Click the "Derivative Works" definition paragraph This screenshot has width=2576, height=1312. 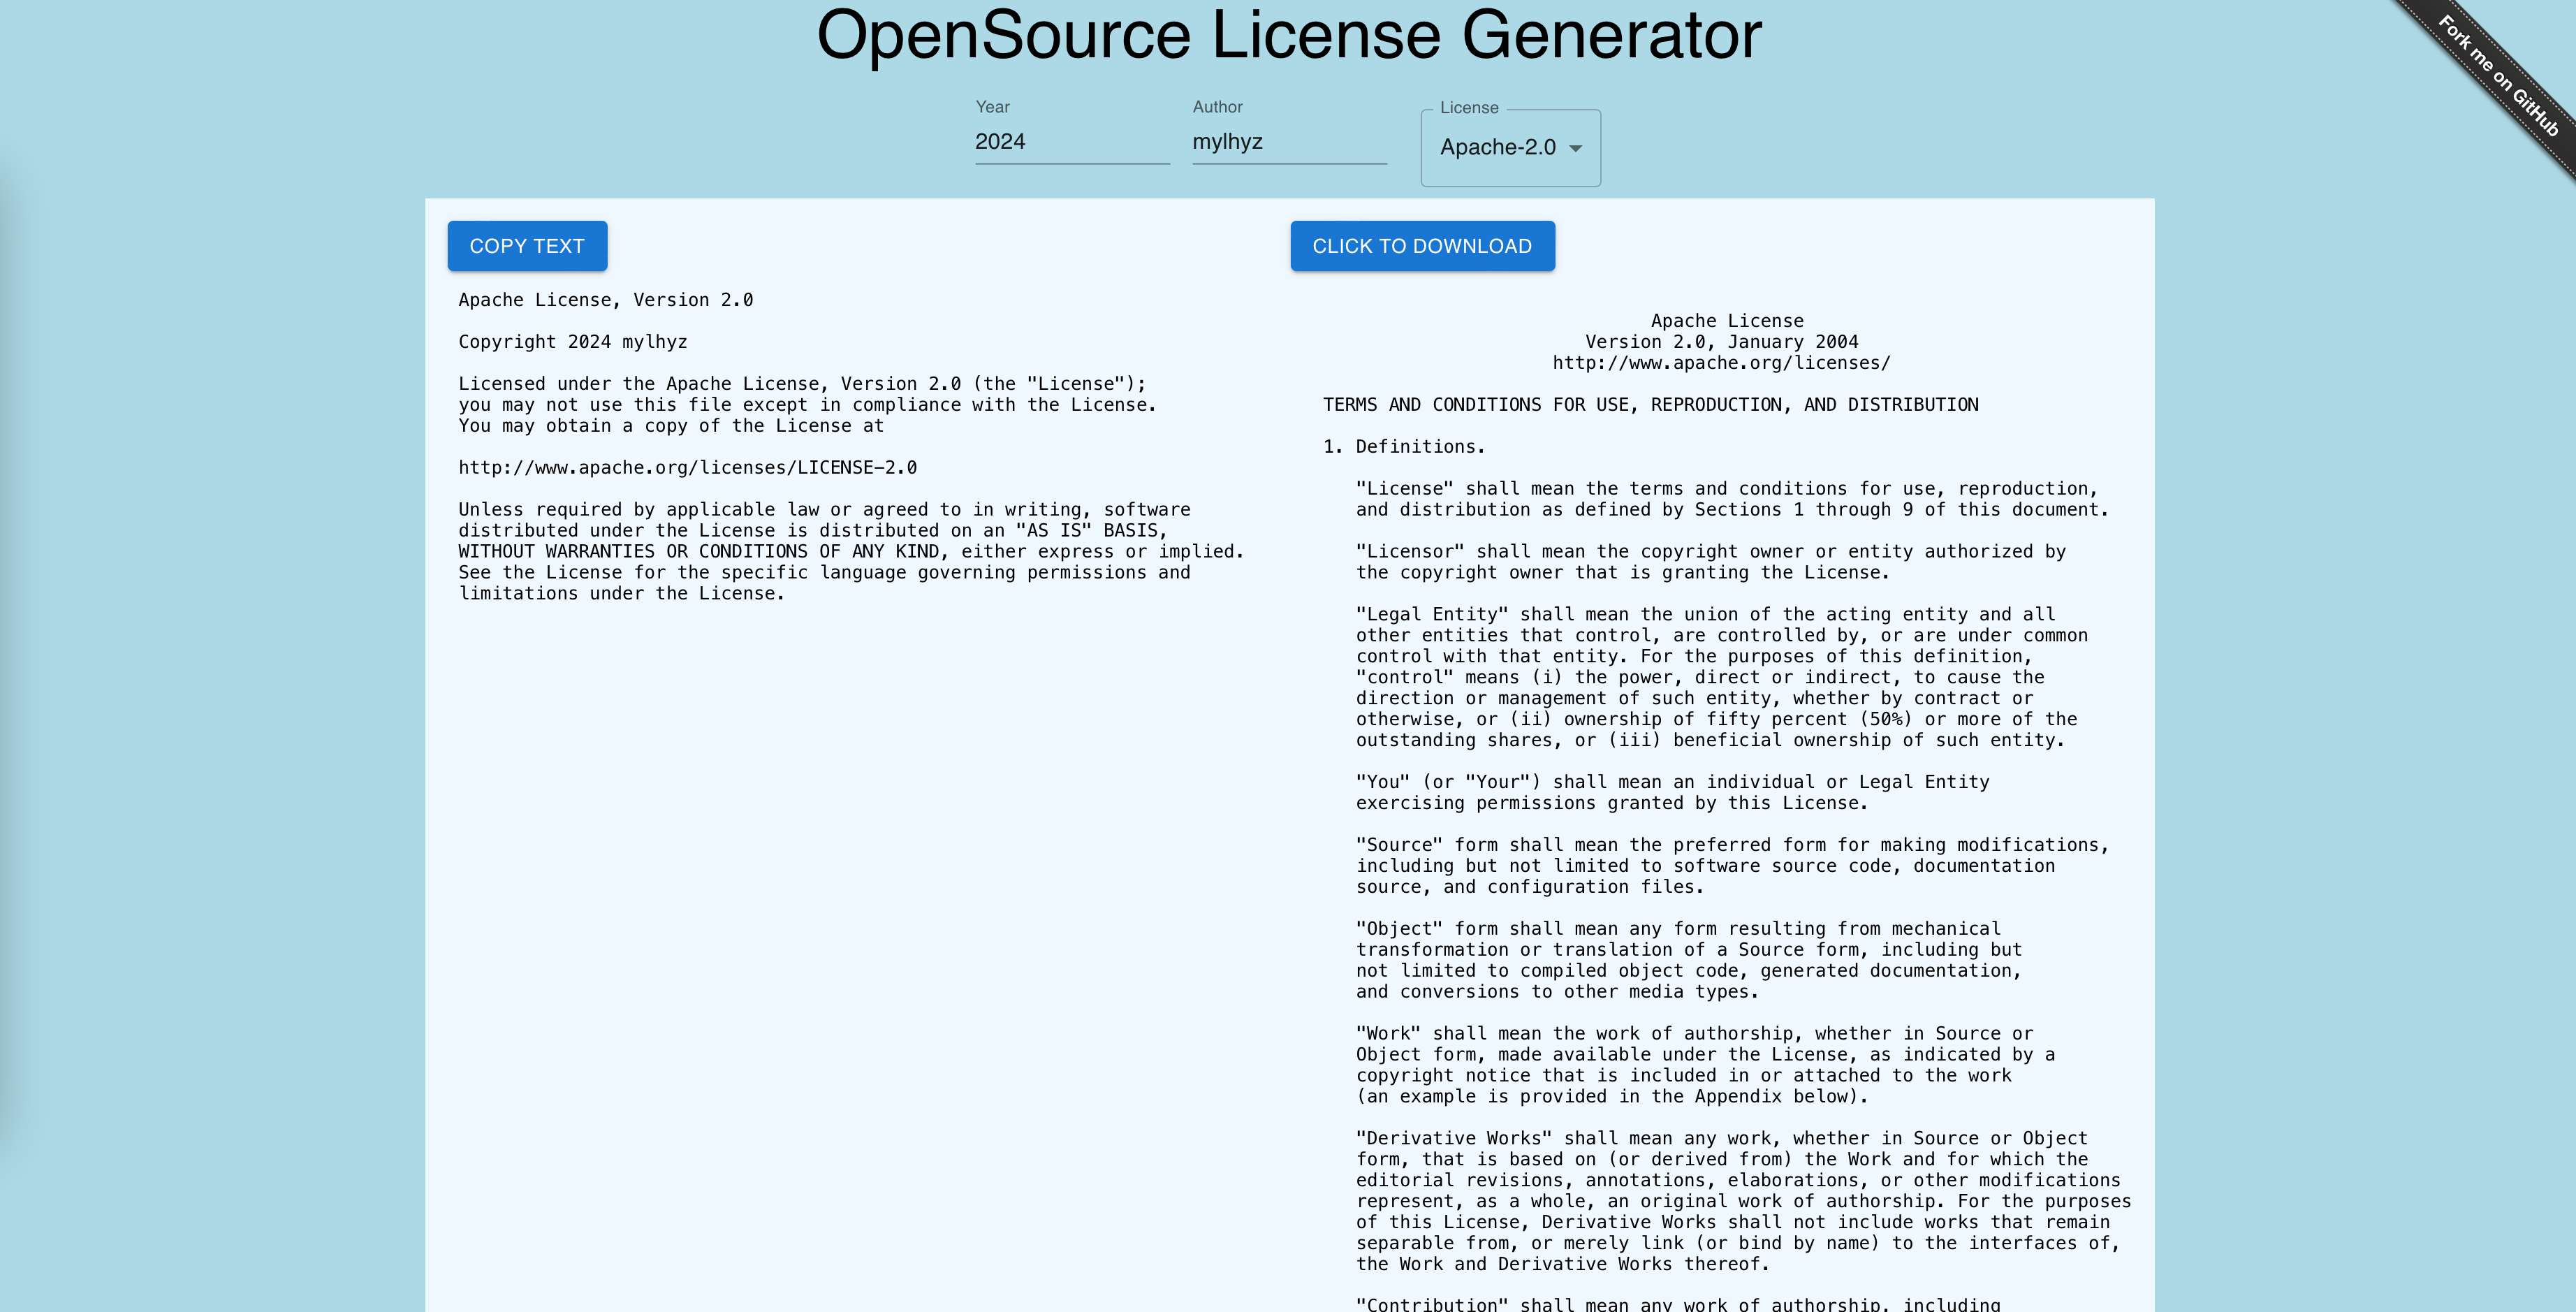click(1744, 1201)
